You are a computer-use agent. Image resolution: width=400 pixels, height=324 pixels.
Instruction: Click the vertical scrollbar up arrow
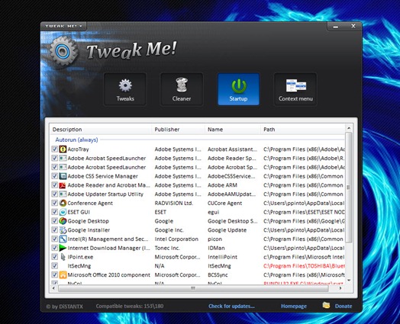pos(349,128)
